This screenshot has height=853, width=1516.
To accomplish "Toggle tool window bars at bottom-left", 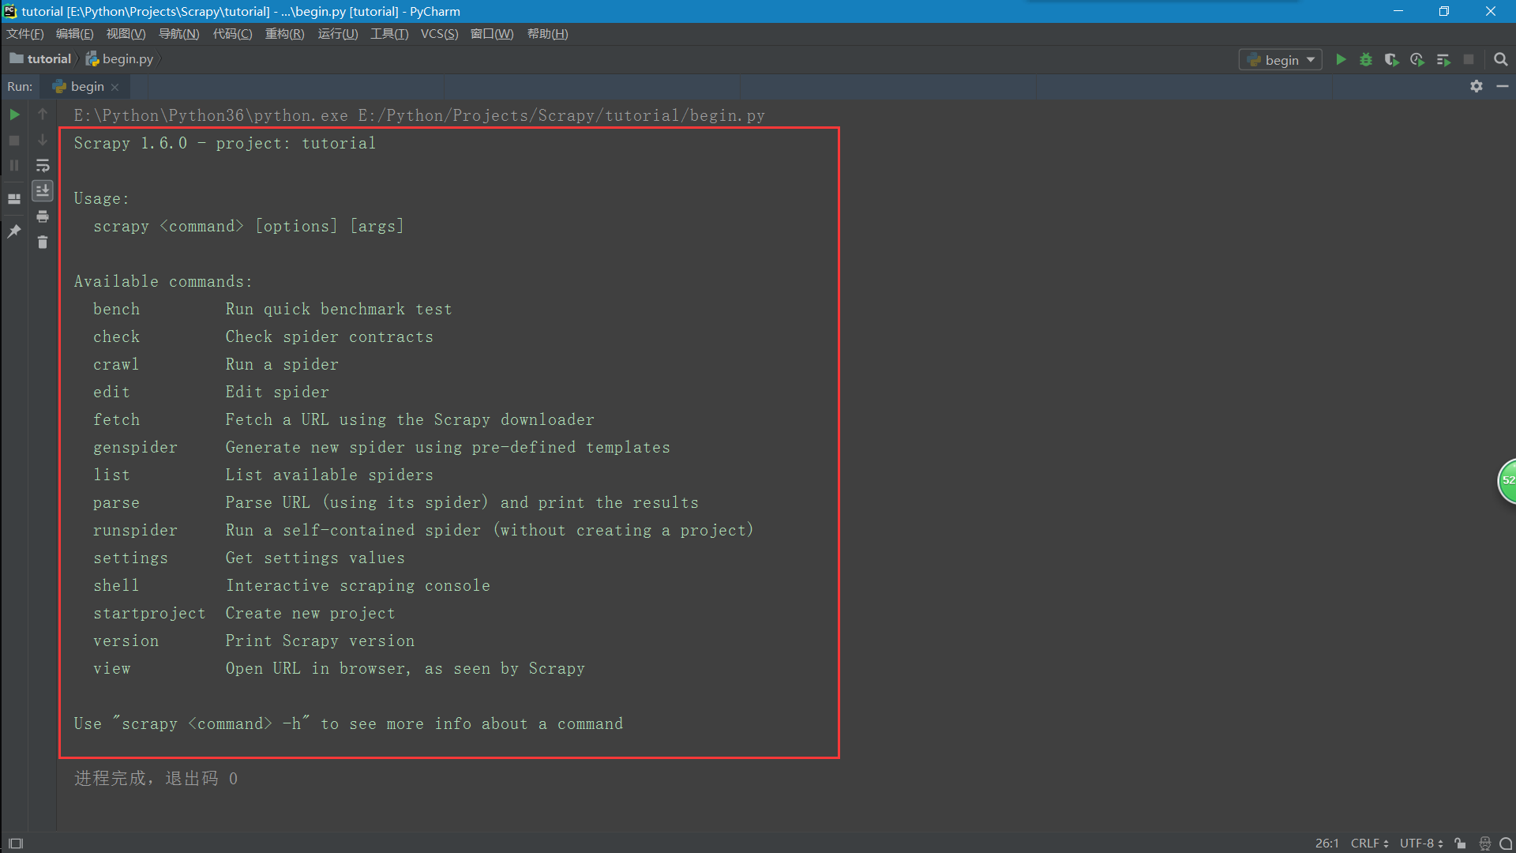I will [16, 843].
